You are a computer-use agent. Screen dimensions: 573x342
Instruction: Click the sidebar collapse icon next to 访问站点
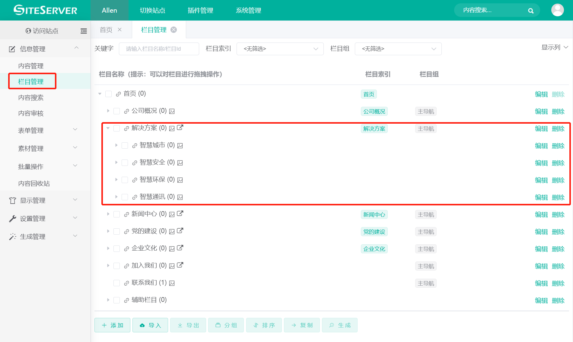84,31
